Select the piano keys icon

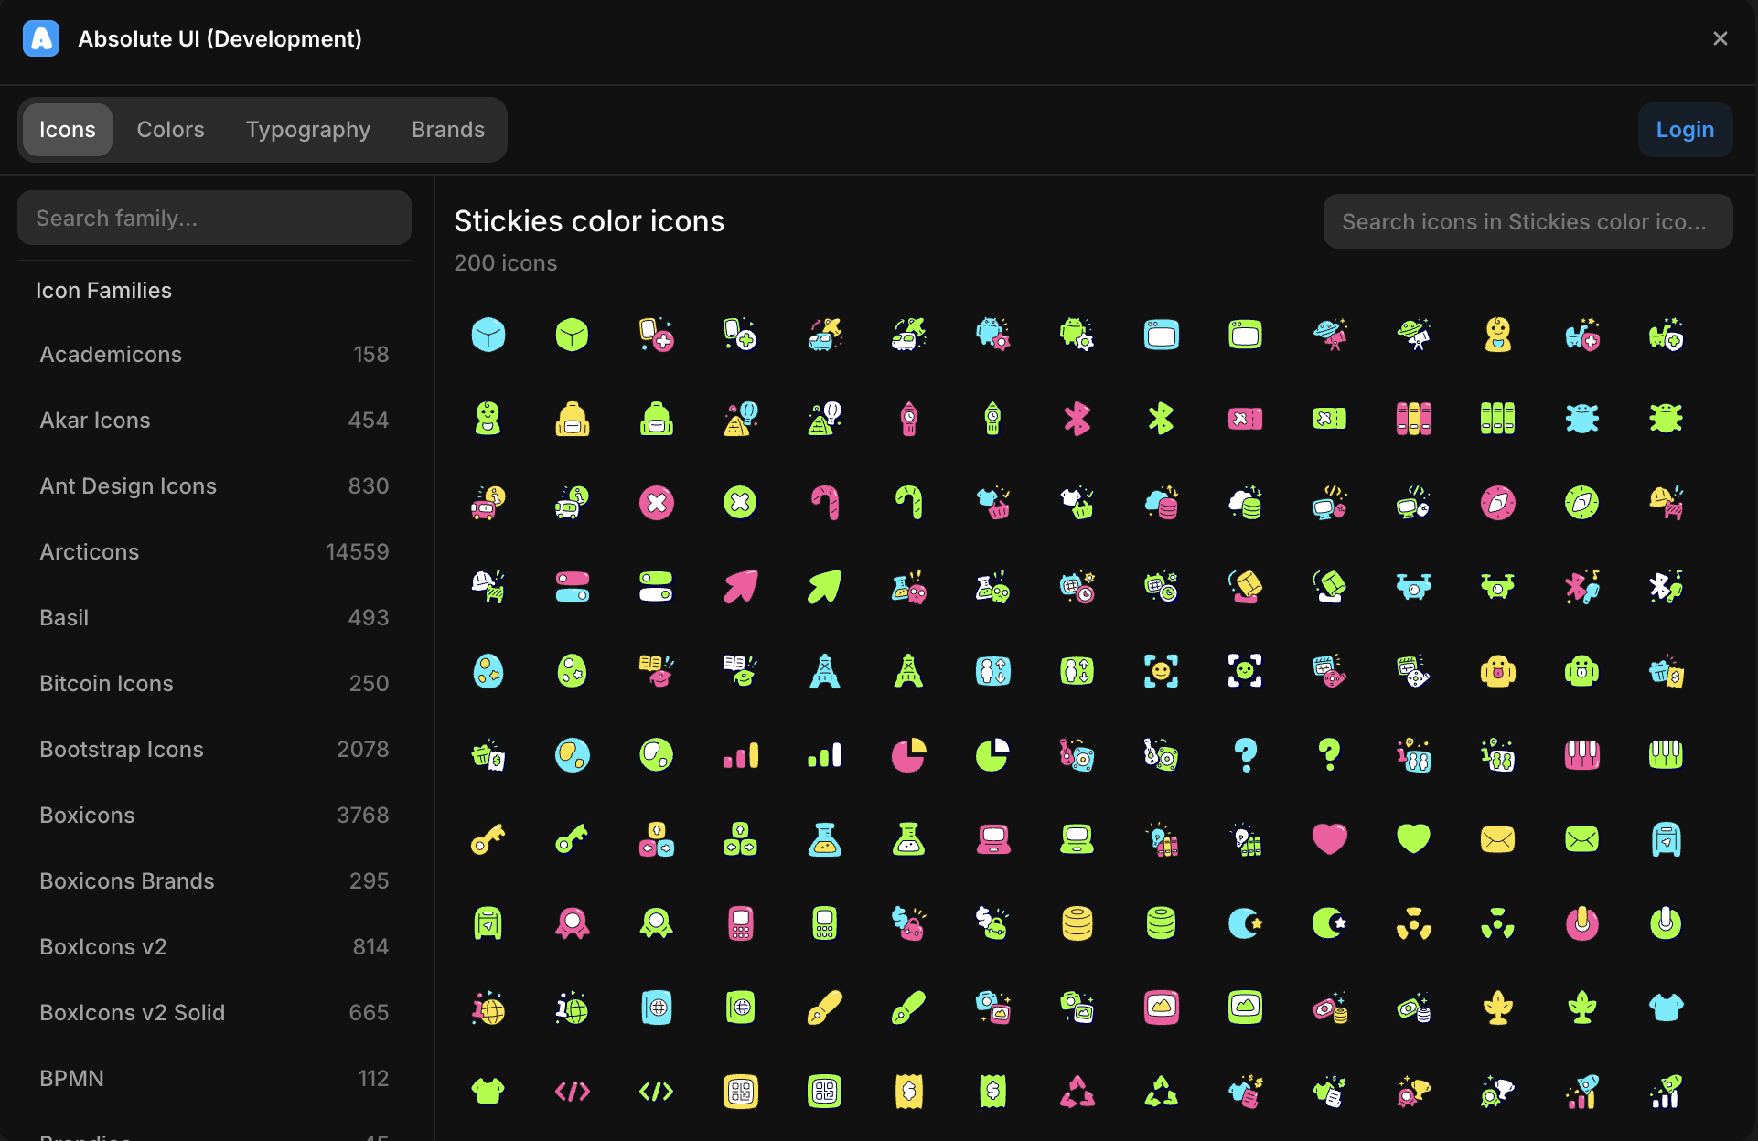point(1582,754)
